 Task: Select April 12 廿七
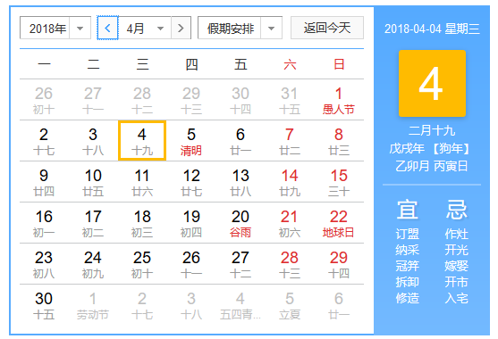(x=191, y=182)
